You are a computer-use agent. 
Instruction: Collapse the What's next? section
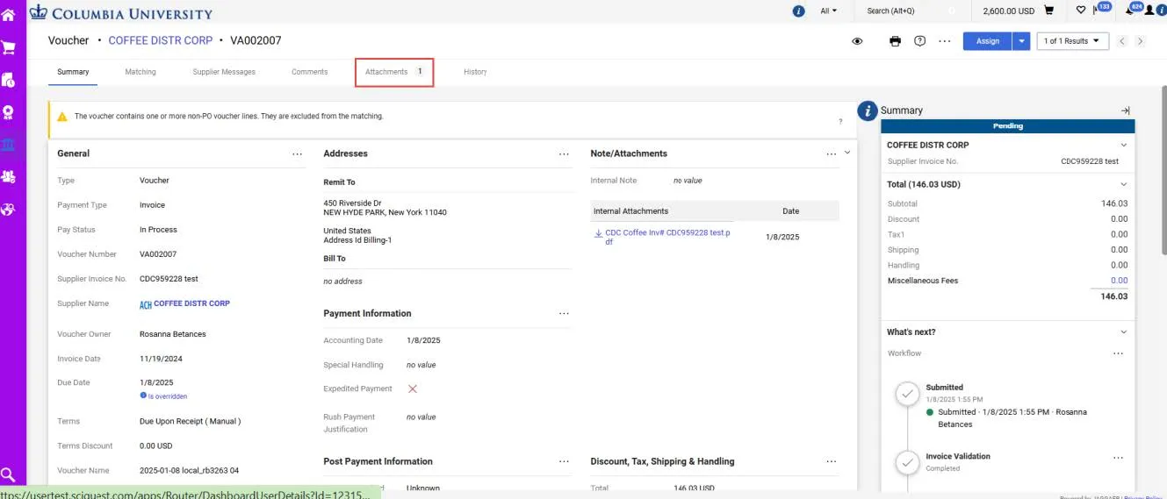tap(1124, 332)
